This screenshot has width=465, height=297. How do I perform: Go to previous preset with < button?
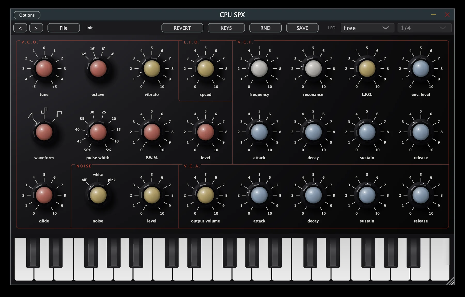(20, 28)
